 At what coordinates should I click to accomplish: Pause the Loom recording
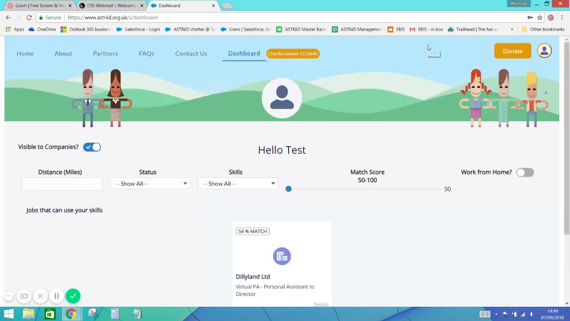(x=57, y=296)
